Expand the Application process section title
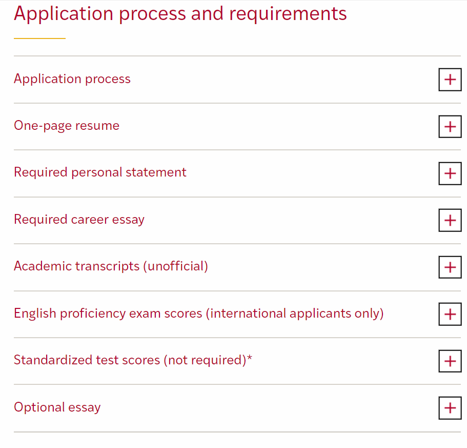Screen dimensions: 467x448 click(x=72, y=79)
